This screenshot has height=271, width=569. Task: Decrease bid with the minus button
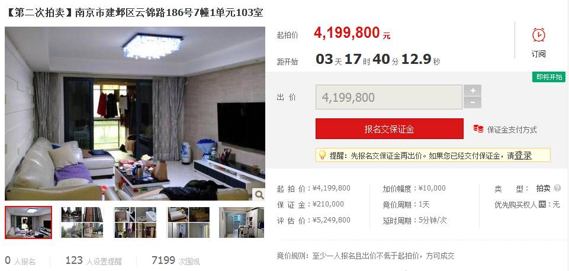pyautogui.click(x=472, y=103)
